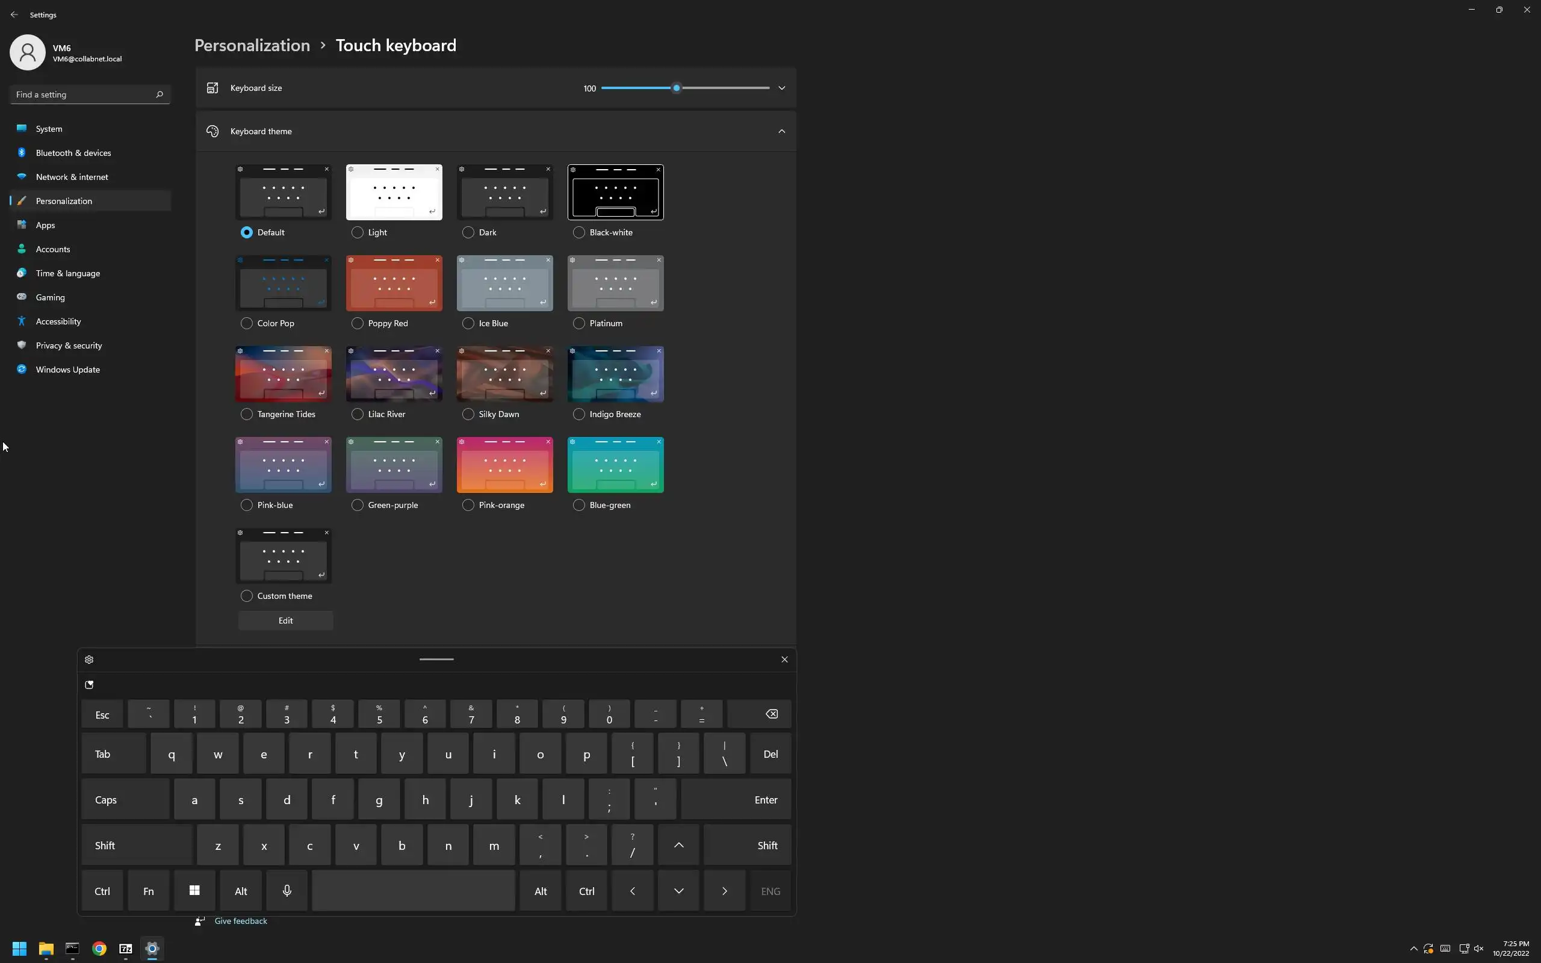Click the search magnifier in Find a setting
1541x963 pixels.
159,94
